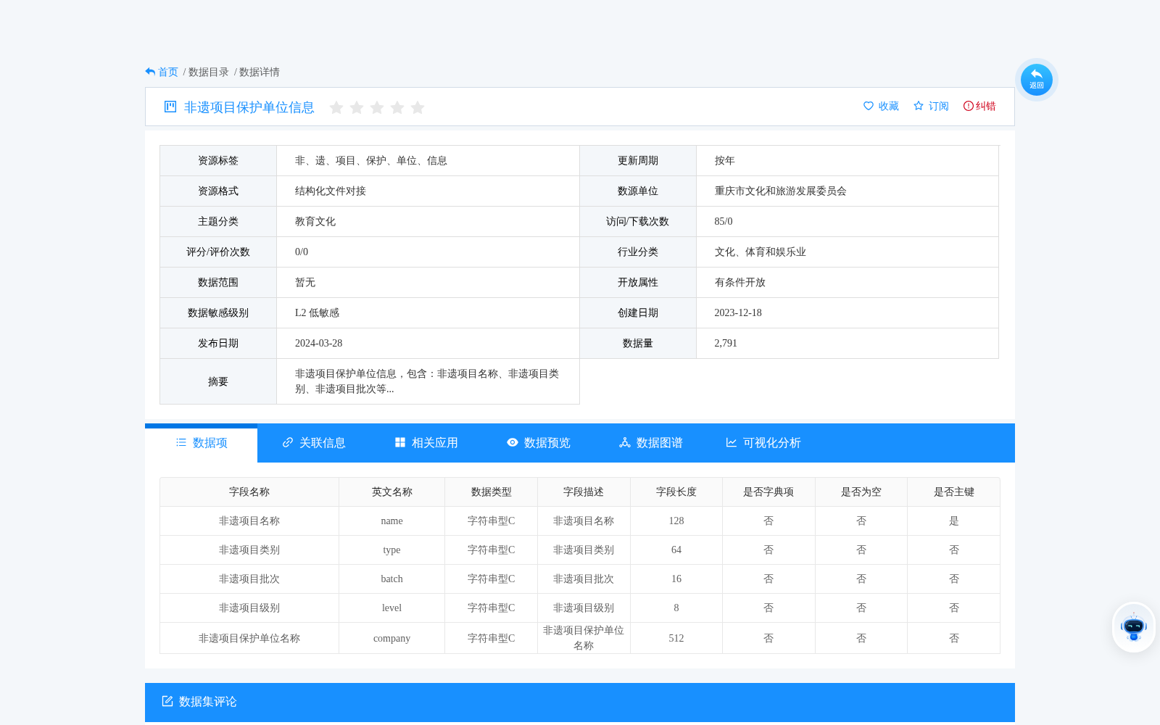The width and height of the screenshot is (1160, 725).
Task: Switch to the 关联信息 tab
Action: pos(314,443)
